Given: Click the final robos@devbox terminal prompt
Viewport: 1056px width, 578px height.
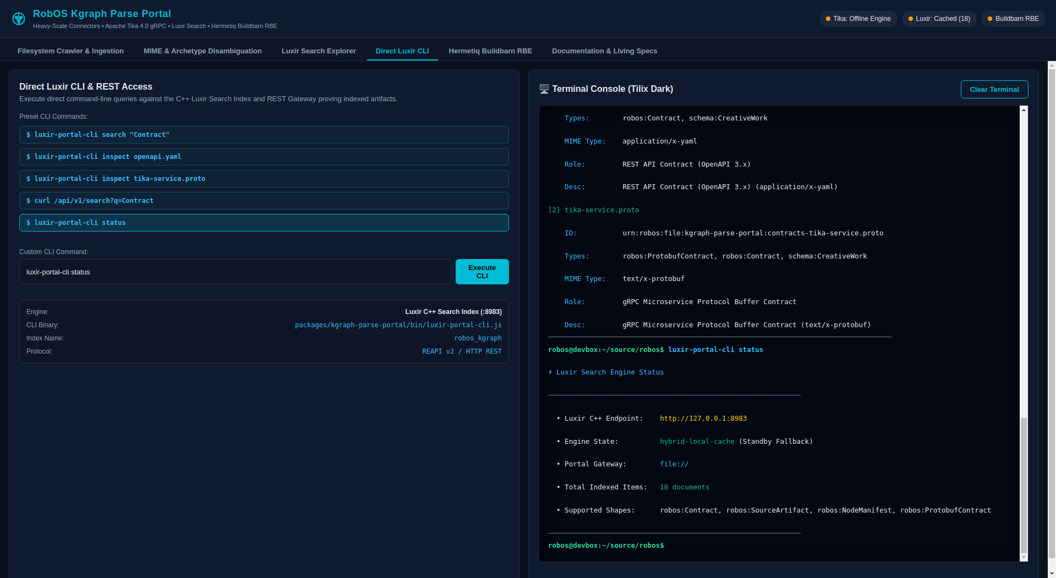Looking at the screenshot, I should (x=606, y=546).
